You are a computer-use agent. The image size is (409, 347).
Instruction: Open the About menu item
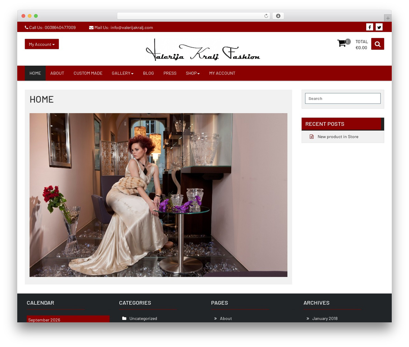pyautogui.click(x=57, y=73)
